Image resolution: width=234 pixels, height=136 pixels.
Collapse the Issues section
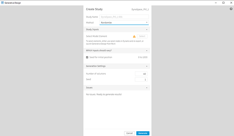pyautogui.click(x=147, y=88)
